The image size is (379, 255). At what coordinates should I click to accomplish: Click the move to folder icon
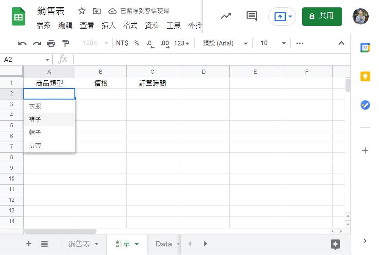click(x=96, y=11)
